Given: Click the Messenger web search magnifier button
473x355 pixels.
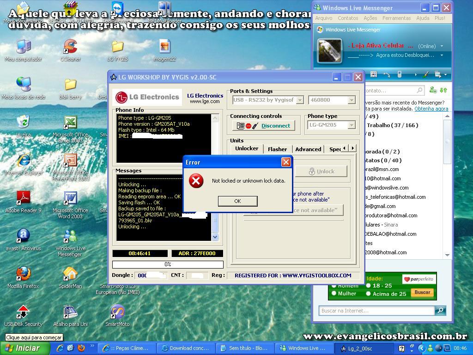Looking at the screenshot, I should point(440,311).
